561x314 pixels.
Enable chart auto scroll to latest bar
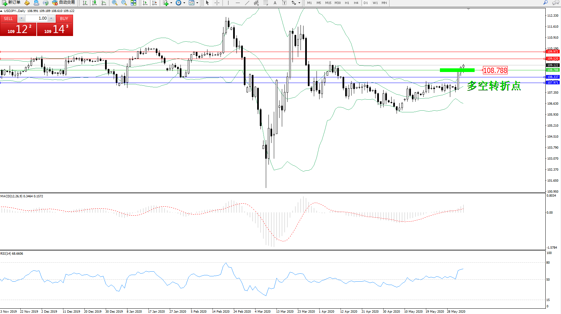pyautogui.click(x=145, y=3)
